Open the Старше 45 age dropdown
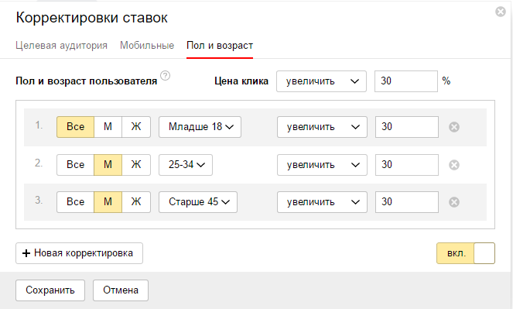Image resolution: width=513 pixels, height=309 pixels. click(198, 202)
